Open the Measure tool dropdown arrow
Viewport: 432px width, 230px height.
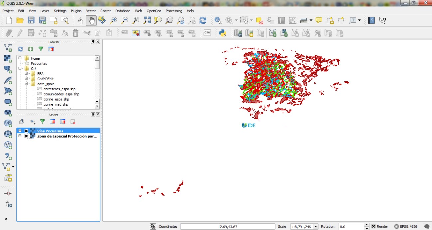pos(311,21)
